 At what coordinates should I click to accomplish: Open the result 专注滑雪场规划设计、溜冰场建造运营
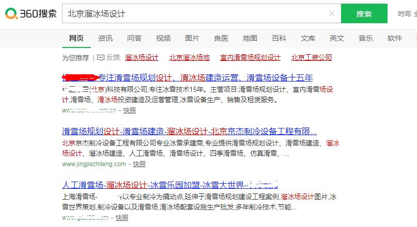(188, 78)
